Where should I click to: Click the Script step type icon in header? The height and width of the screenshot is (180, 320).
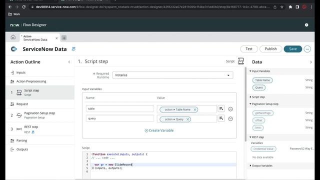pos(241,61)
